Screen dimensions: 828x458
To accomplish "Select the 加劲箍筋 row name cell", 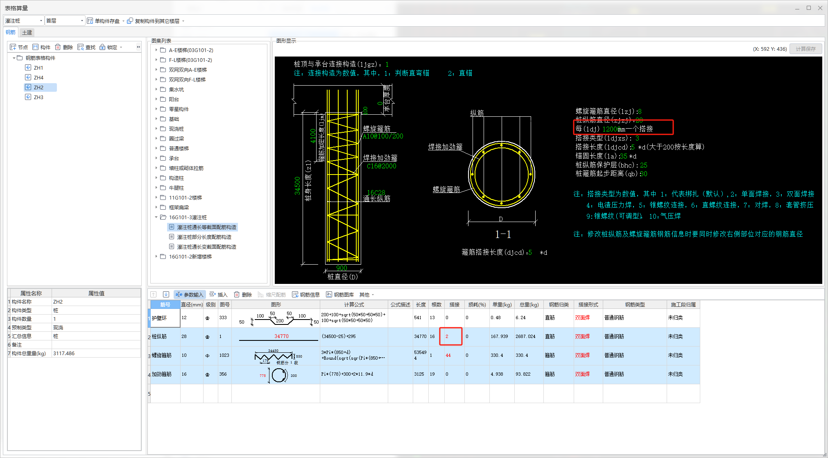I will pos(165,374).
